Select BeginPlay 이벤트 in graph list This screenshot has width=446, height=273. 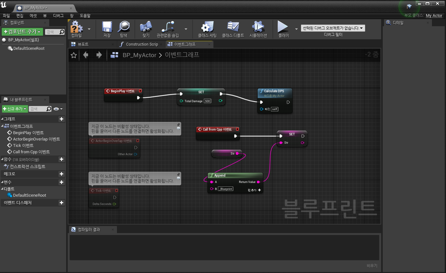(x=26, y=133)
